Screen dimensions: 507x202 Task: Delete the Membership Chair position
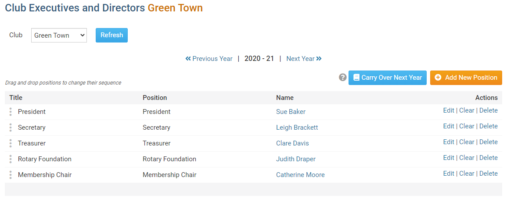click(488, 174)
